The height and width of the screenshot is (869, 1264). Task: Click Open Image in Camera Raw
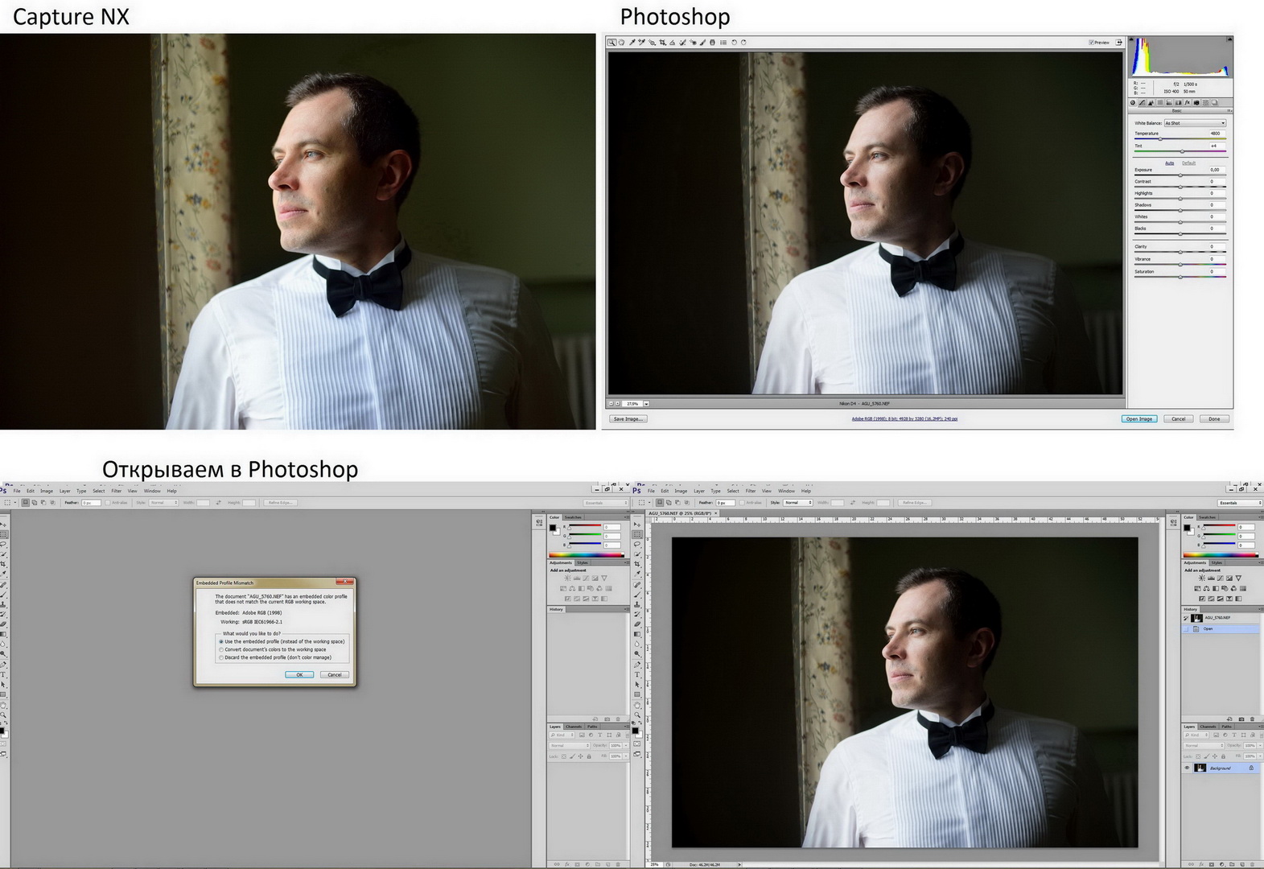(1139, 418)
